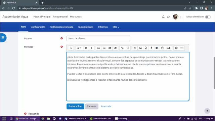Viewport: 215px width, 121px height.
Task: Close the ANUNCIOS browser tab
Action: tap(36, 3)
